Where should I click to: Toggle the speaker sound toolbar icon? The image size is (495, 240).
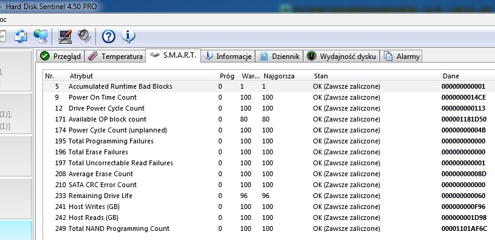tap(84, 36)
